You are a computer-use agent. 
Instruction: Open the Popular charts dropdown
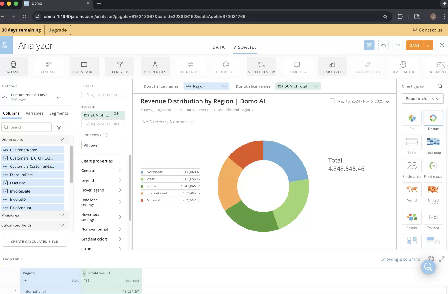point(422,98)
